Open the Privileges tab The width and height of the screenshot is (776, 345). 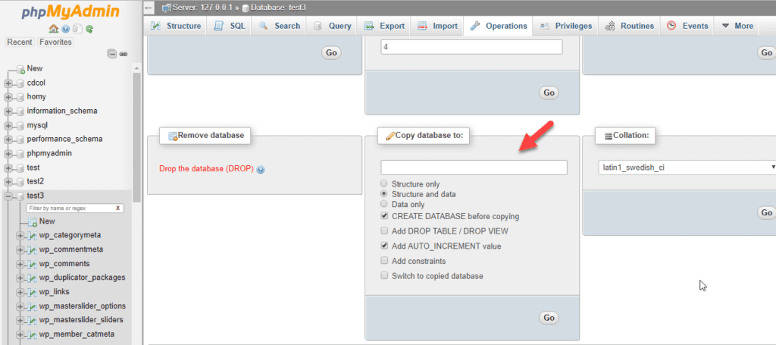[565, 27]
